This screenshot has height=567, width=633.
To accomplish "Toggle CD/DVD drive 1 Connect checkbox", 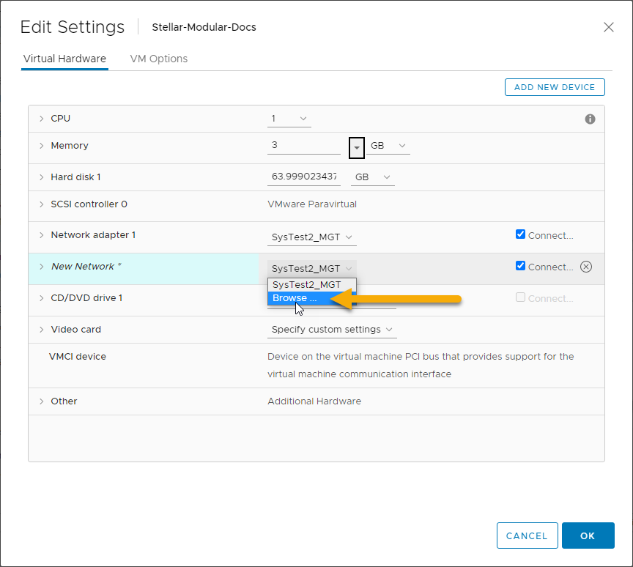I will coord(520,297).
